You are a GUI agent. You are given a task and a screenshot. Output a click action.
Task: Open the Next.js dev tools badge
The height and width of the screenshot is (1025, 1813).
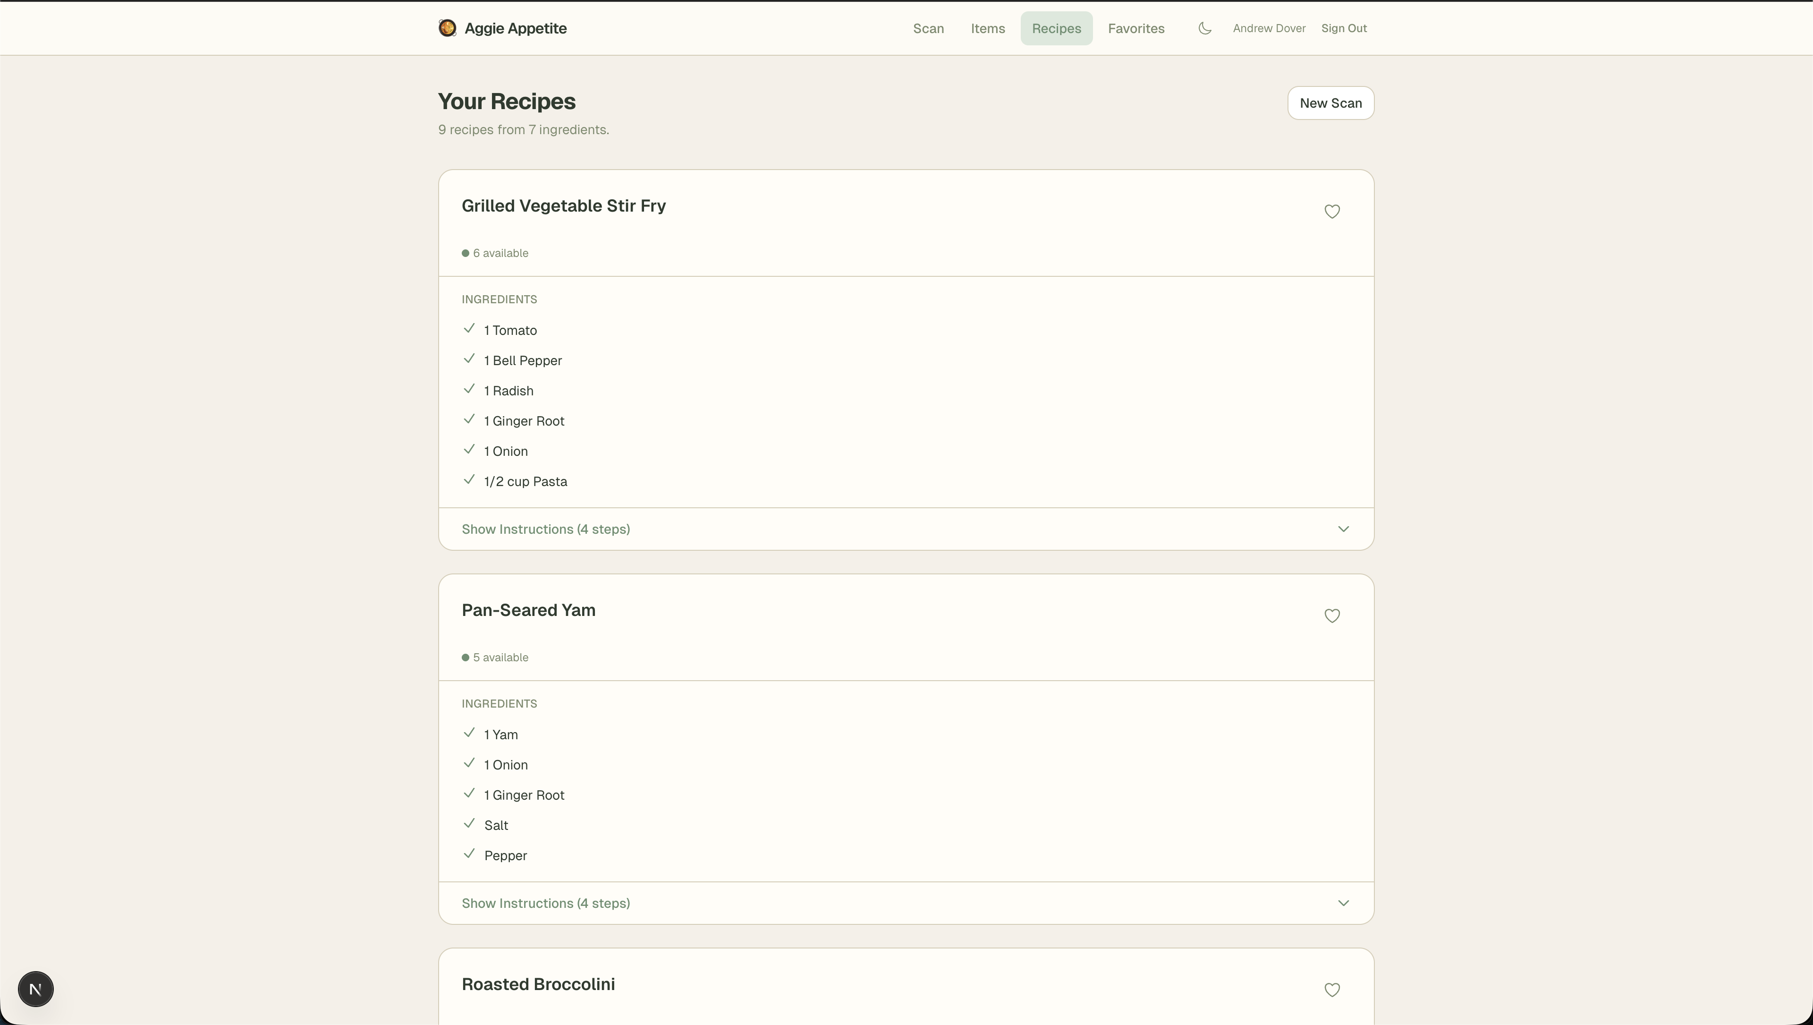(35, 988)
